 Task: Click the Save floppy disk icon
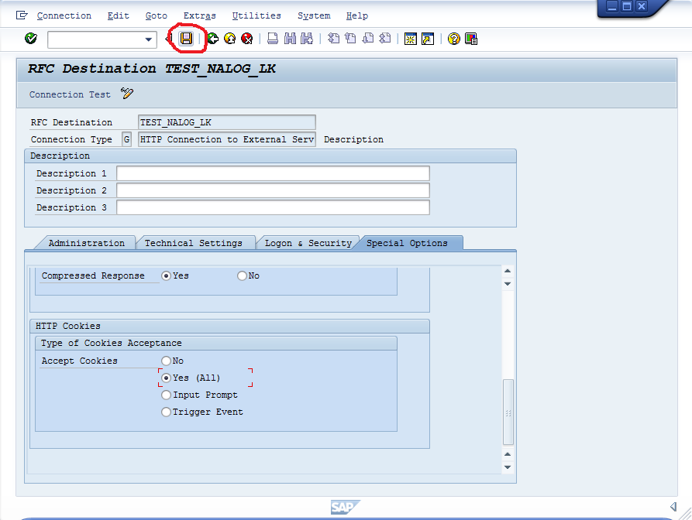point(186,39)
